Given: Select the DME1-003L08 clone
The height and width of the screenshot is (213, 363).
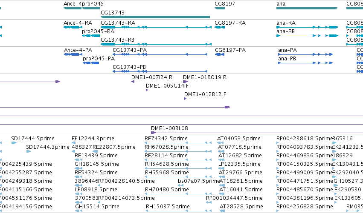Looking at the screenshot, I should [257, 133].
